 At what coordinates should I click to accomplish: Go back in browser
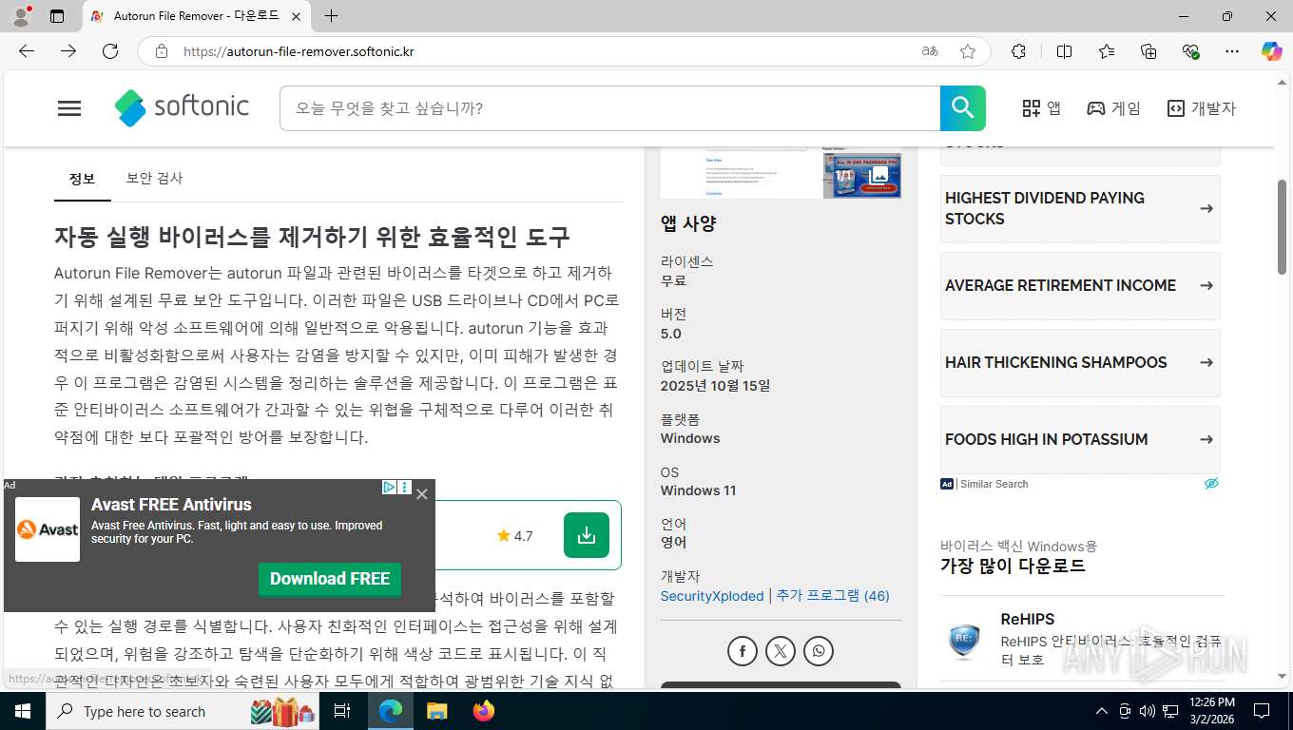(x=27, y=51)
